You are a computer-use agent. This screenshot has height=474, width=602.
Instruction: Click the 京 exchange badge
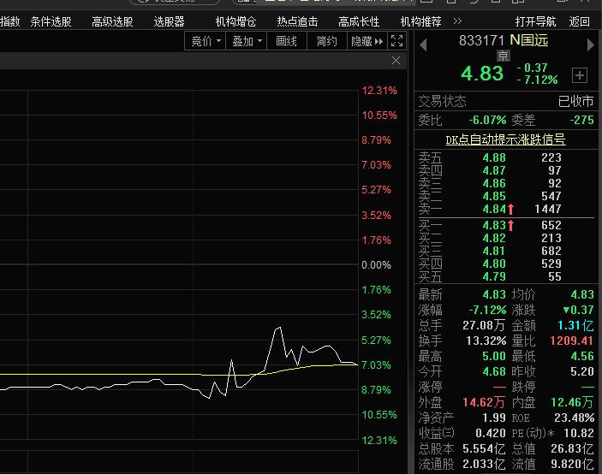click(x=503, y=56)
